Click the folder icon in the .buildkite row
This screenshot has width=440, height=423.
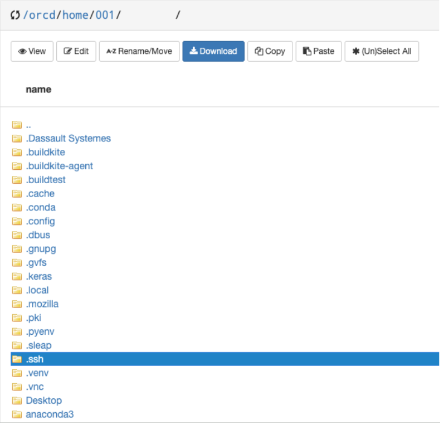[x=17, y=152]
